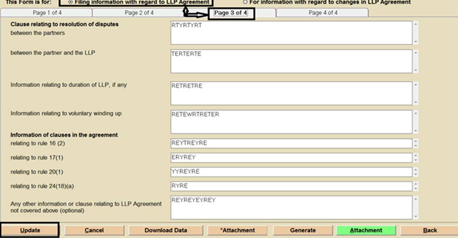Edit the voluntary winding up field
The image size is (458, 238).
[x=291, y=122]
